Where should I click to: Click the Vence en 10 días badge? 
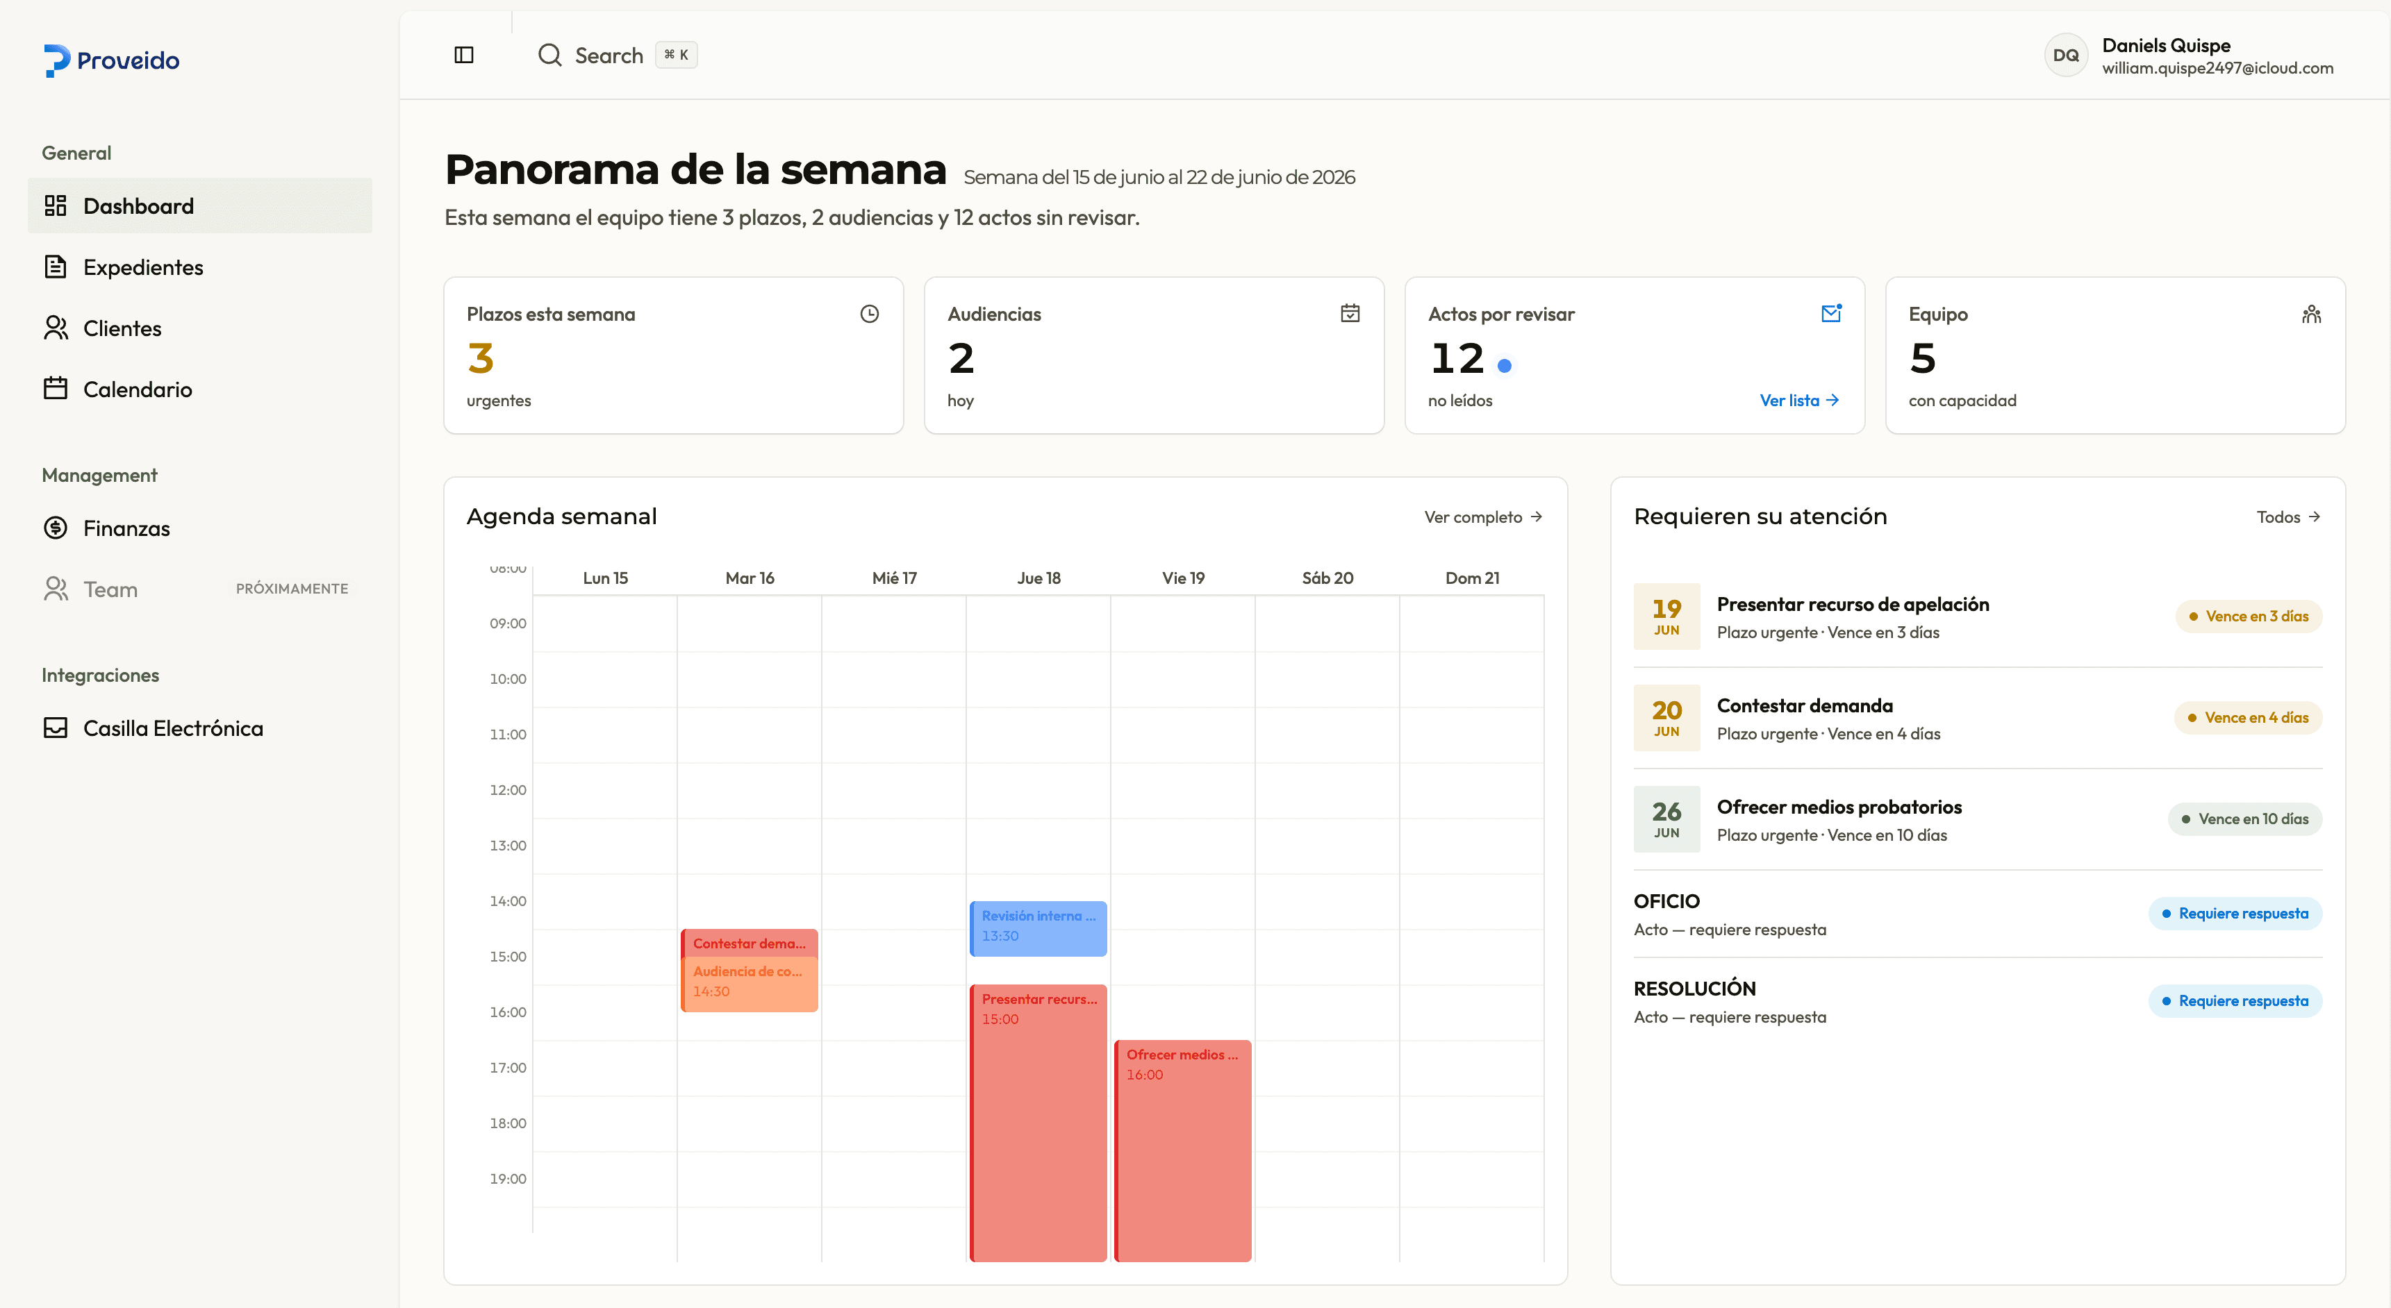(x=2244, y=819)
